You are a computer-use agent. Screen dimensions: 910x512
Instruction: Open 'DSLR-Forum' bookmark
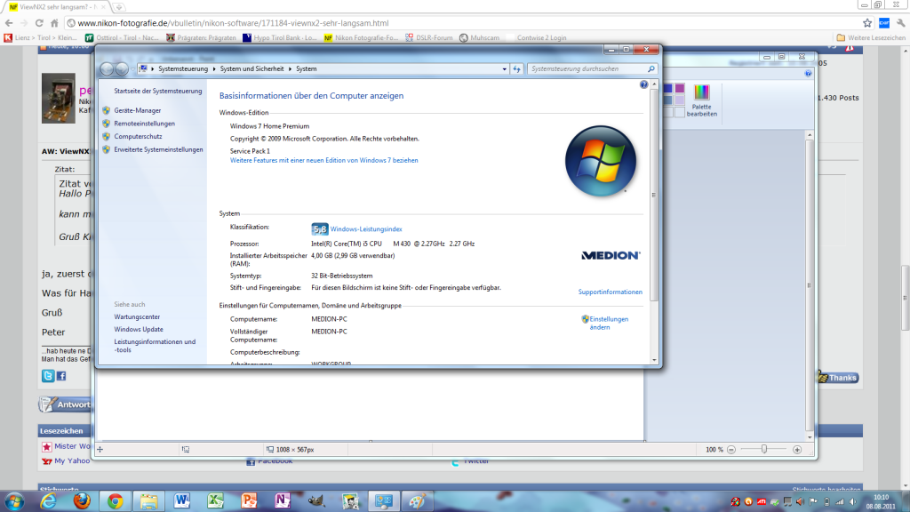coord(429,37)
